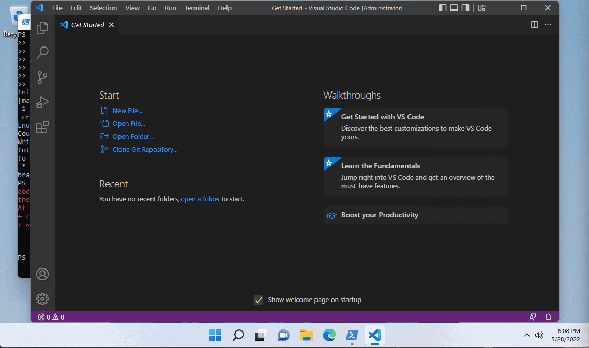Toggle Secondary Side Bar visibility
The height and width of the screenshot is (348, 589).
(x=465, y=8)
